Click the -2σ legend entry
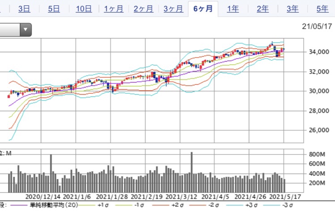The height and width of the screenshot is (216, 335). tap(214, 205)
